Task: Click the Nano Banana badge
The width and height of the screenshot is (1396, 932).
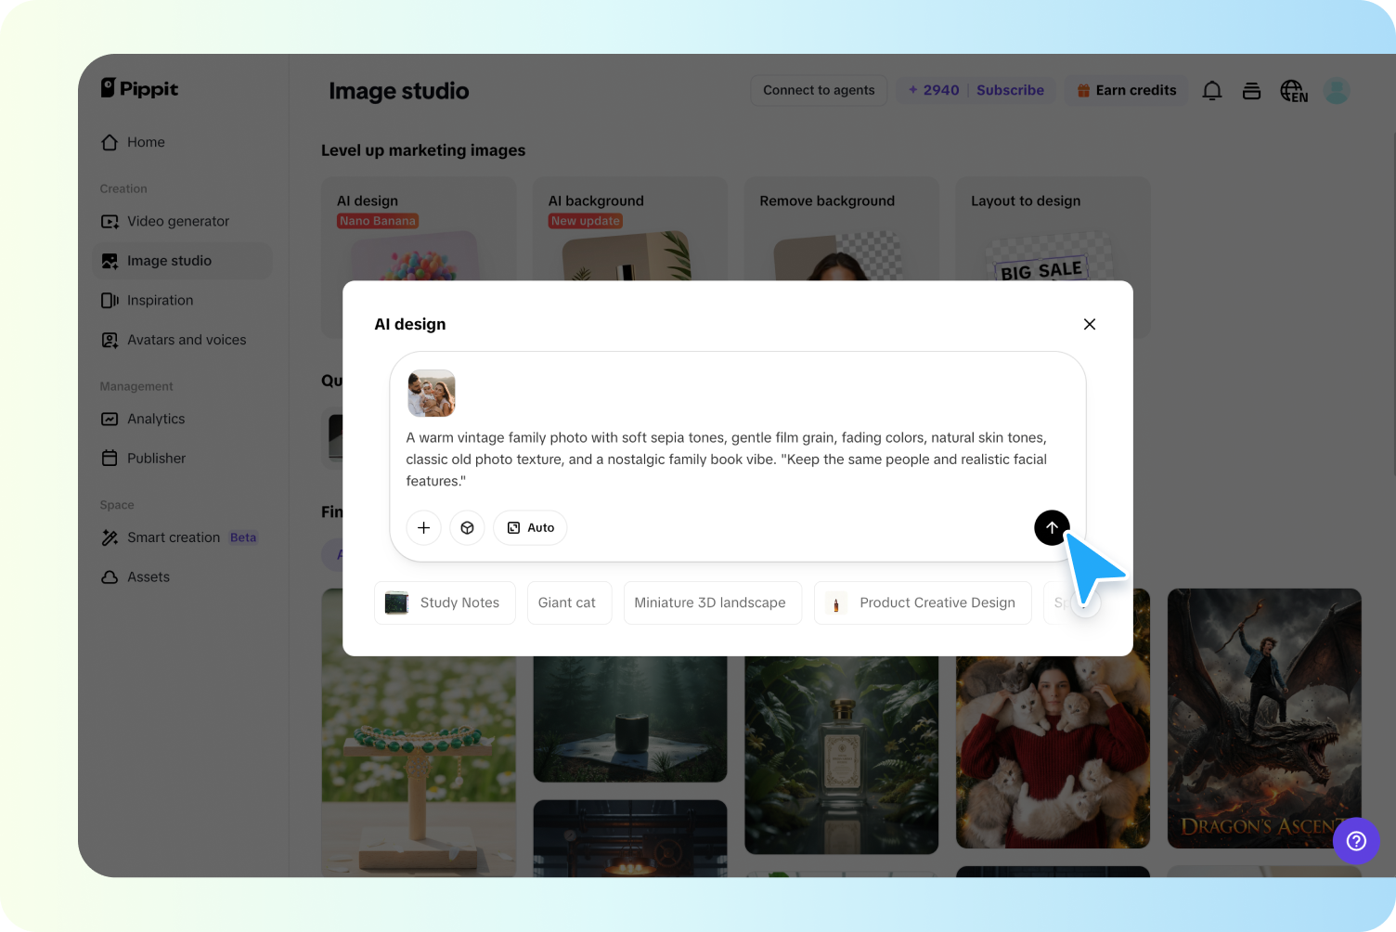Action: click(x=378, y=221)
